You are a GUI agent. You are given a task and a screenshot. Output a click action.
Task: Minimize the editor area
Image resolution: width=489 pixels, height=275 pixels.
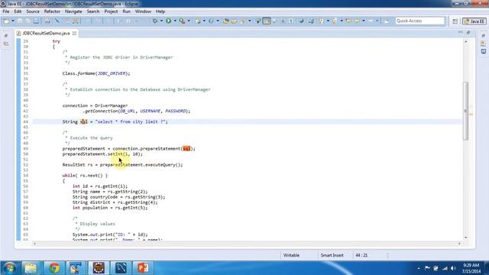click(x=461, y=32)
